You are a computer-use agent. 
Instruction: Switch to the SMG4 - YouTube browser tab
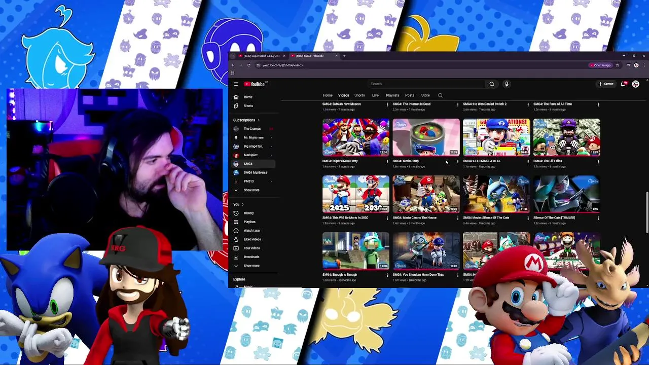tap(313, 56)
